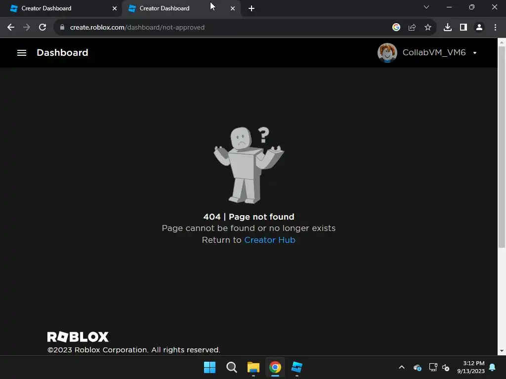Image resolution: width=506 pixels, height=379 pixels.
Task: Click the page vertical scrollbar thumb
Action: pyautogui.click(x=502, y=147)
